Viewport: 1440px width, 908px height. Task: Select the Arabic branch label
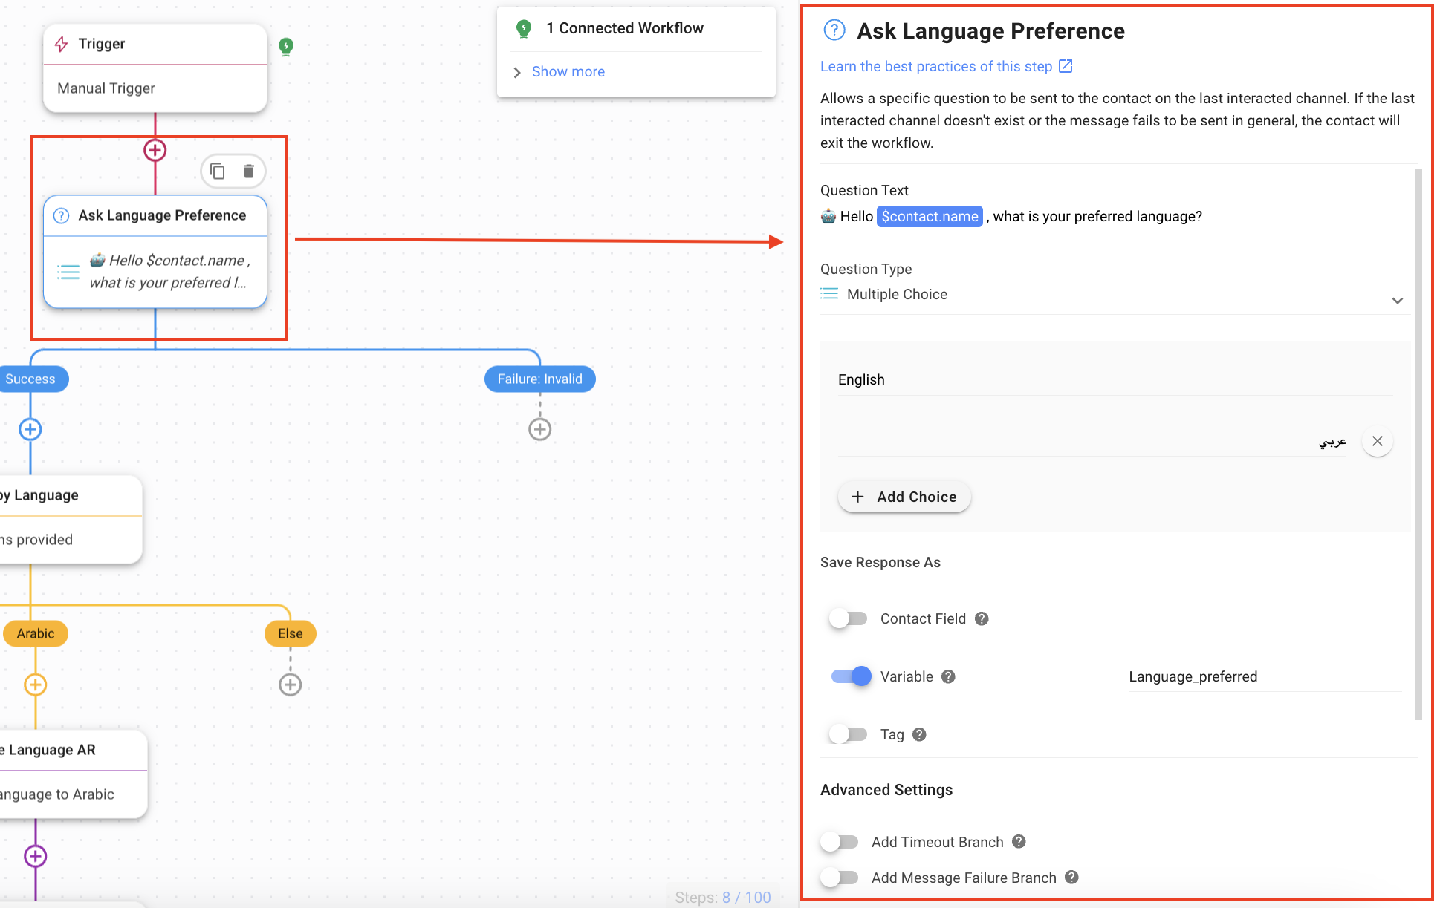(x=36, y=633)
